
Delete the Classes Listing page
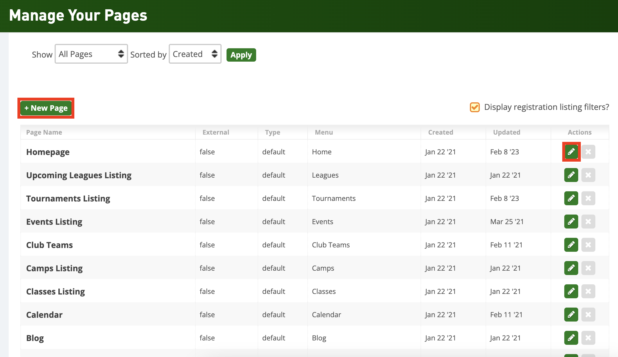[x=588, y=291]
